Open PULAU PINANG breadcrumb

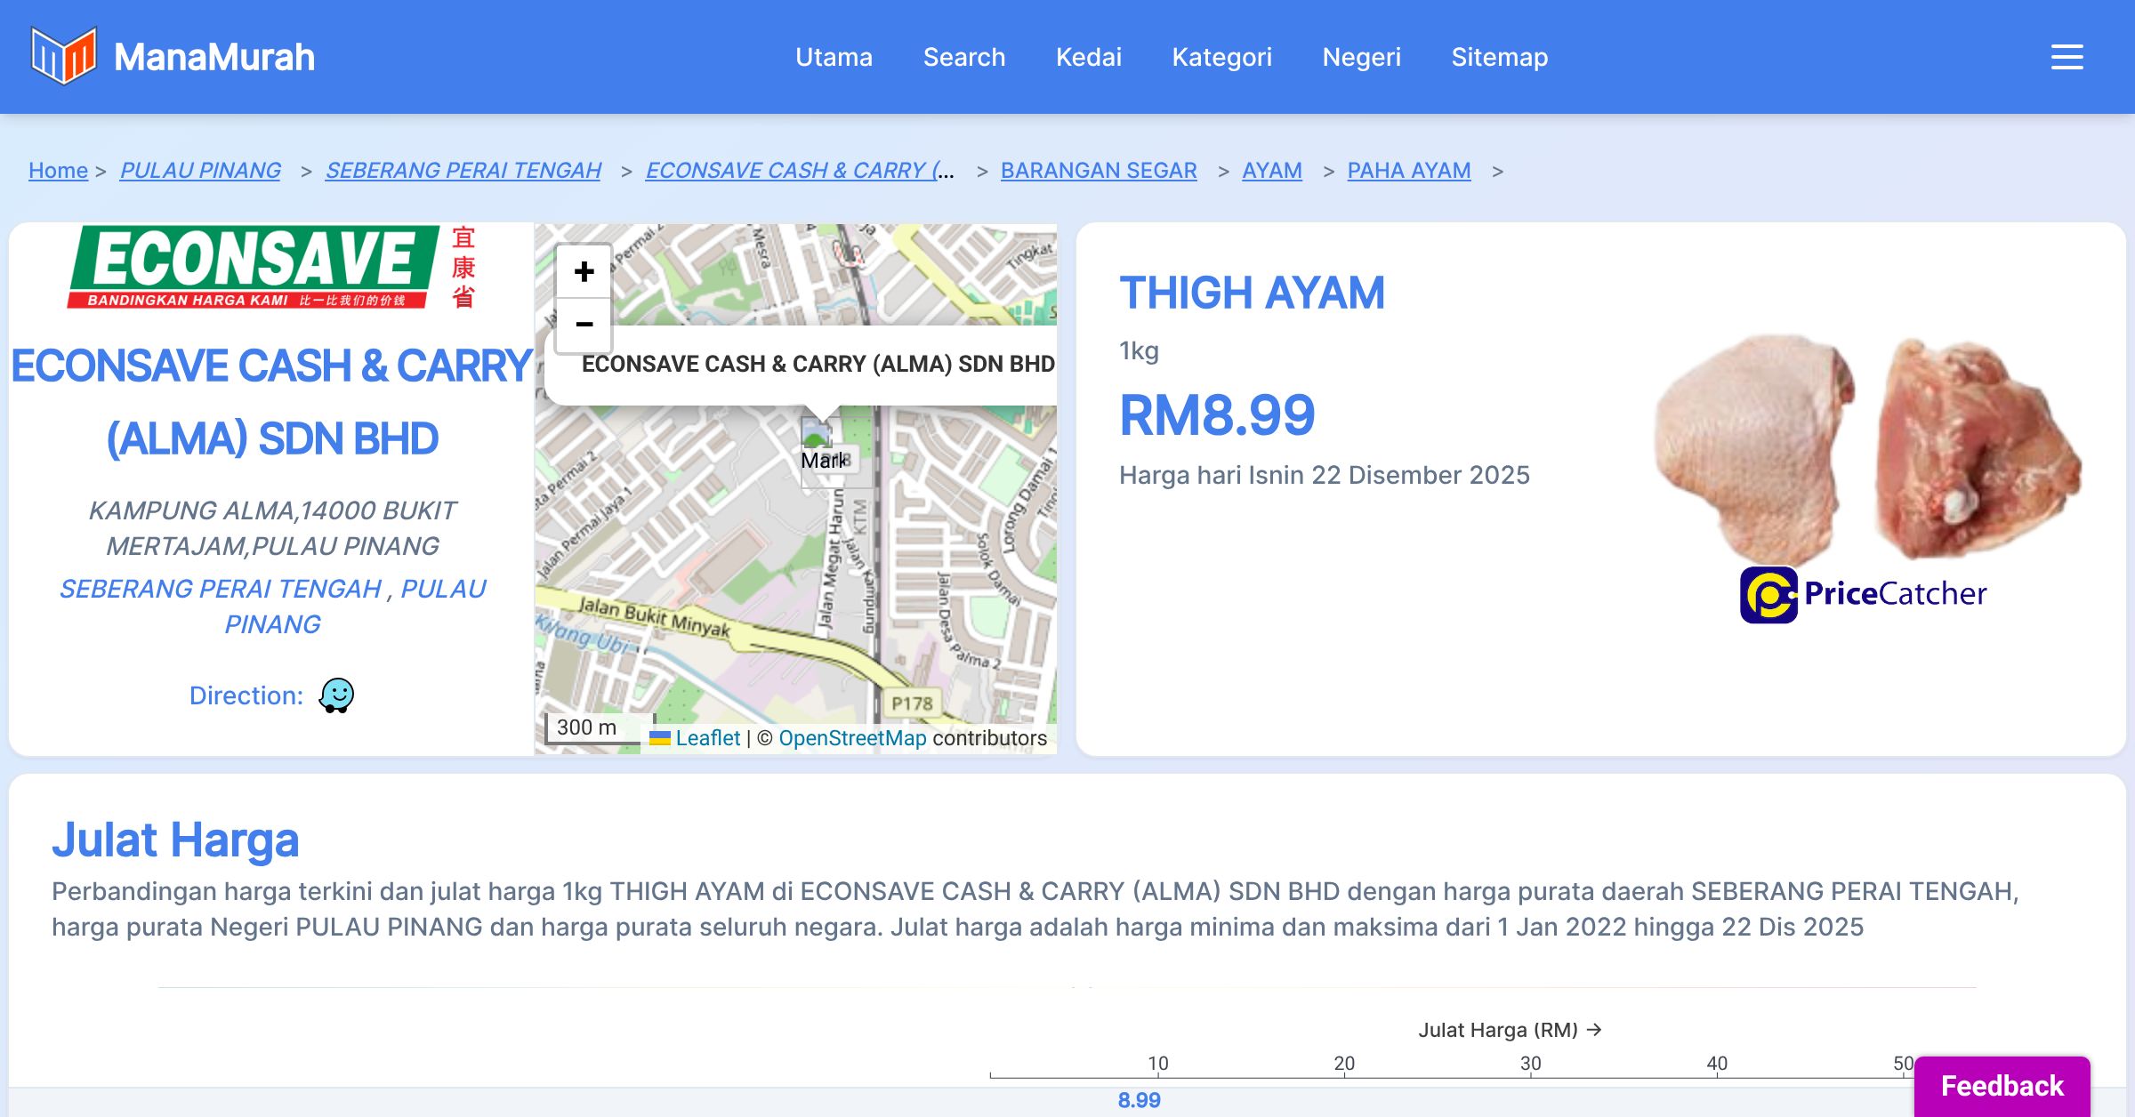click(200, 170)
